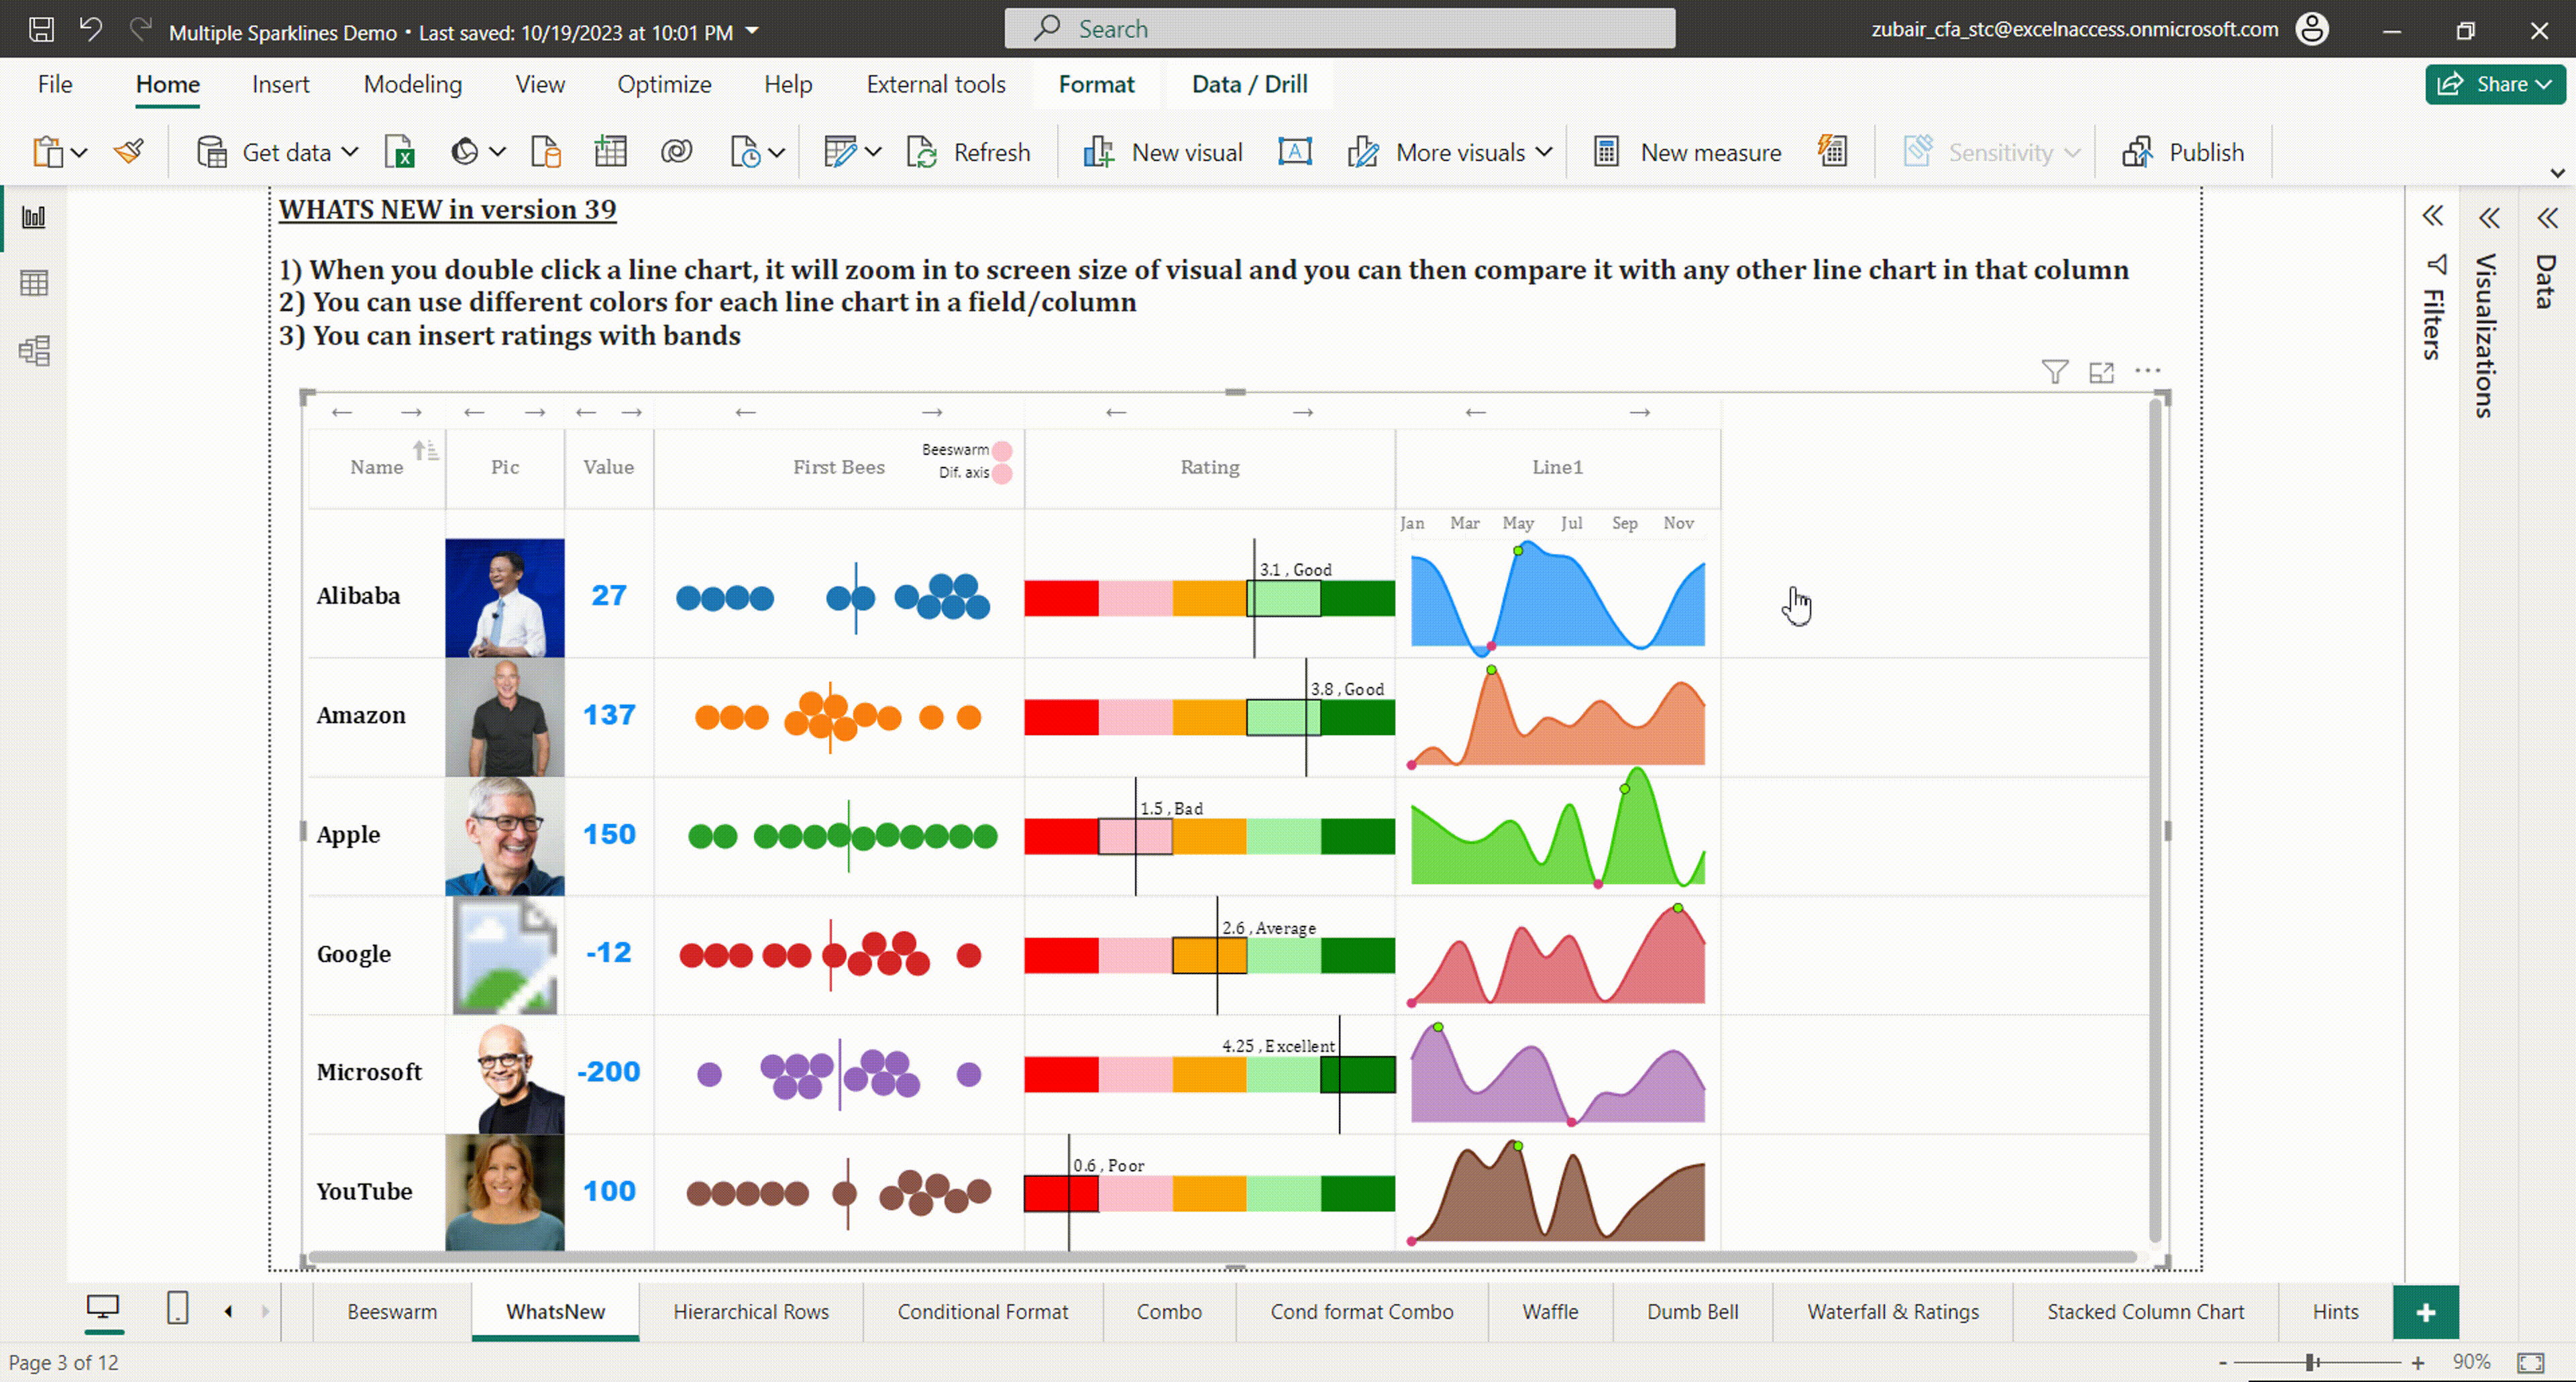The height and width of the screenshot is (1382, 2576).
Task: Click Microsoft dark green rating band
Action: click(1357, 1074)
